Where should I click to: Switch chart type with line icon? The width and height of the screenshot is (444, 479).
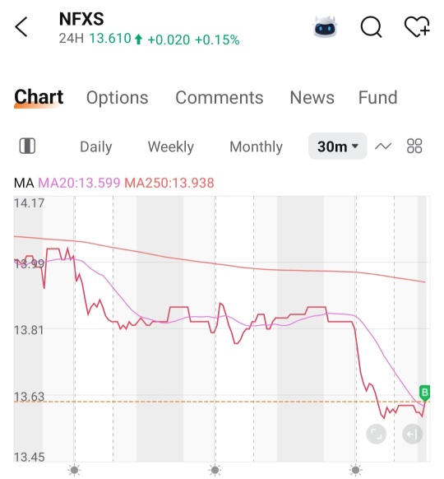click(383, 146)
